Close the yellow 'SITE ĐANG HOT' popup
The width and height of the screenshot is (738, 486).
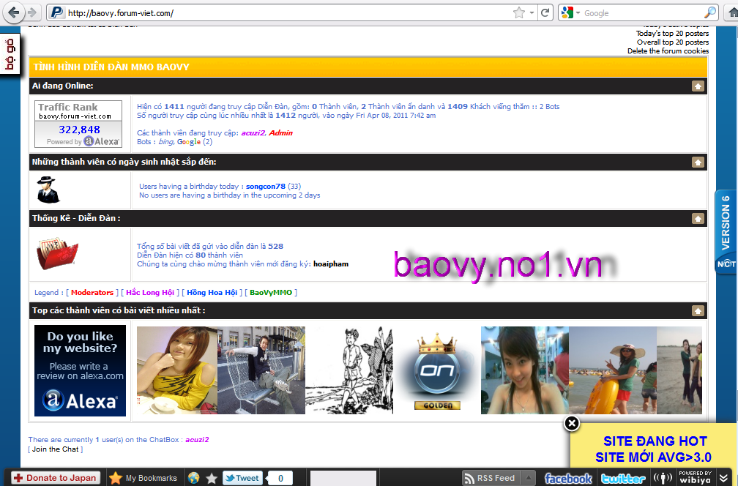pyautogui.click(x=572, y=424)
